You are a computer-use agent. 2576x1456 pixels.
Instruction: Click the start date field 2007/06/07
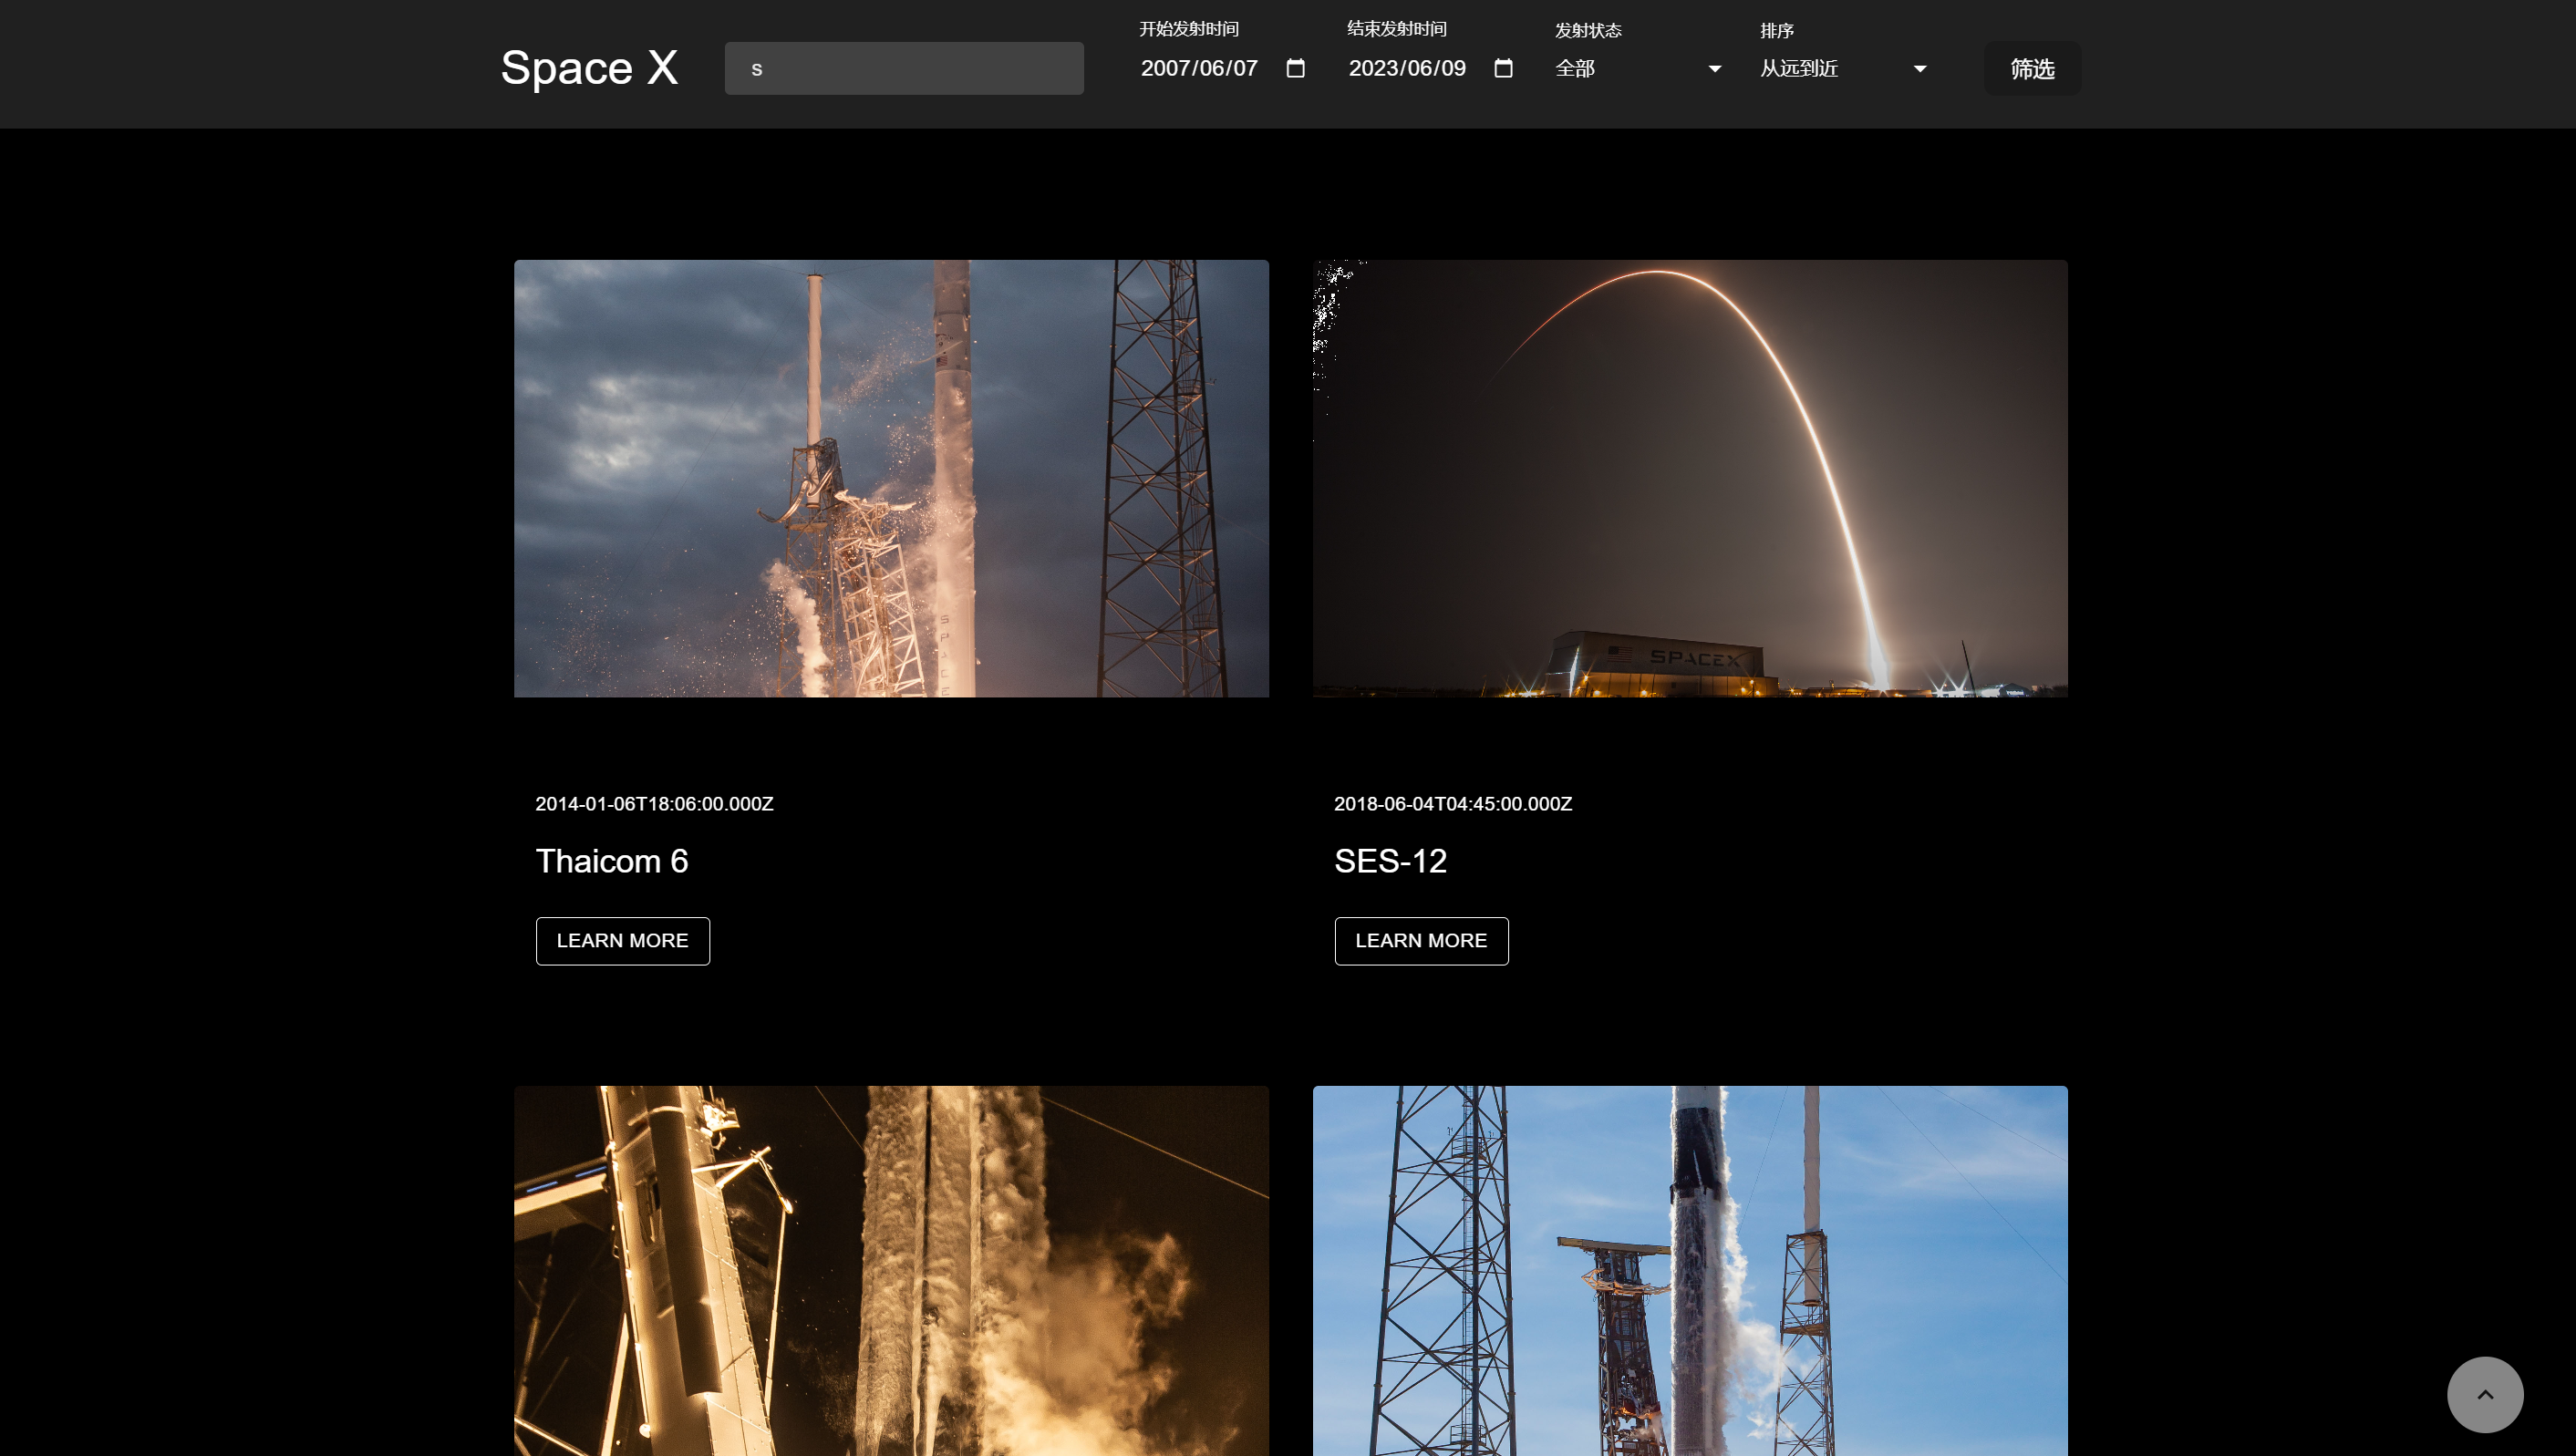[1199, 68]
